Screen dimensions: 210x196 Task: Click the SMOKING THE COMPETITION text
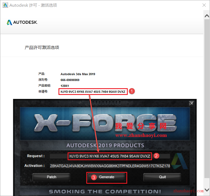105,191
